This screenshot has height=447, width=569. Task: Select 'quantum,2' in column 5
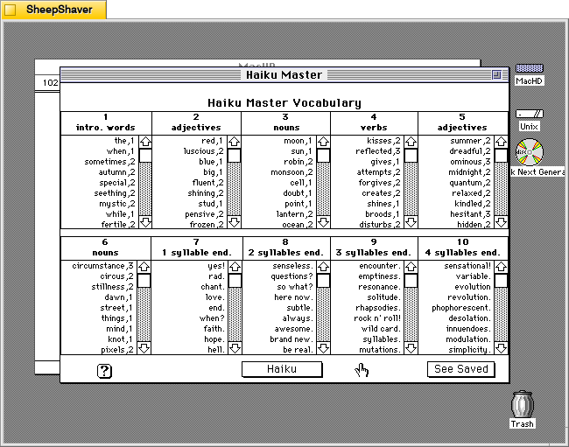pyautogui.click(x=470, y=183)
